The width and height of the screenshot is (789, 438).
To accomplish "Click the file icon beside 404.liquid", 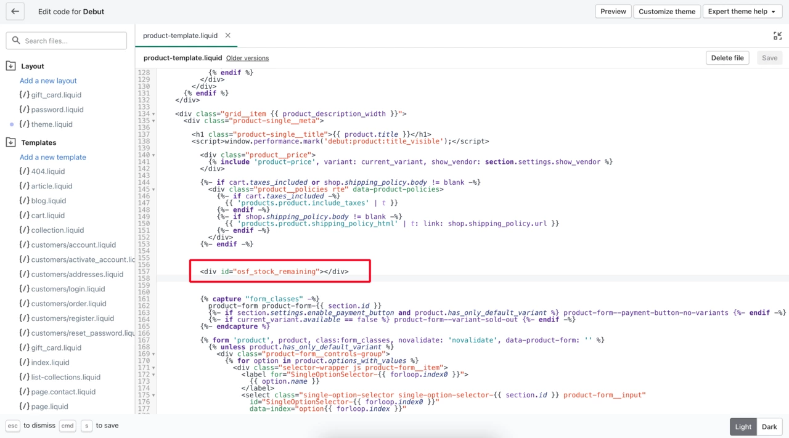I will [24, 171].
